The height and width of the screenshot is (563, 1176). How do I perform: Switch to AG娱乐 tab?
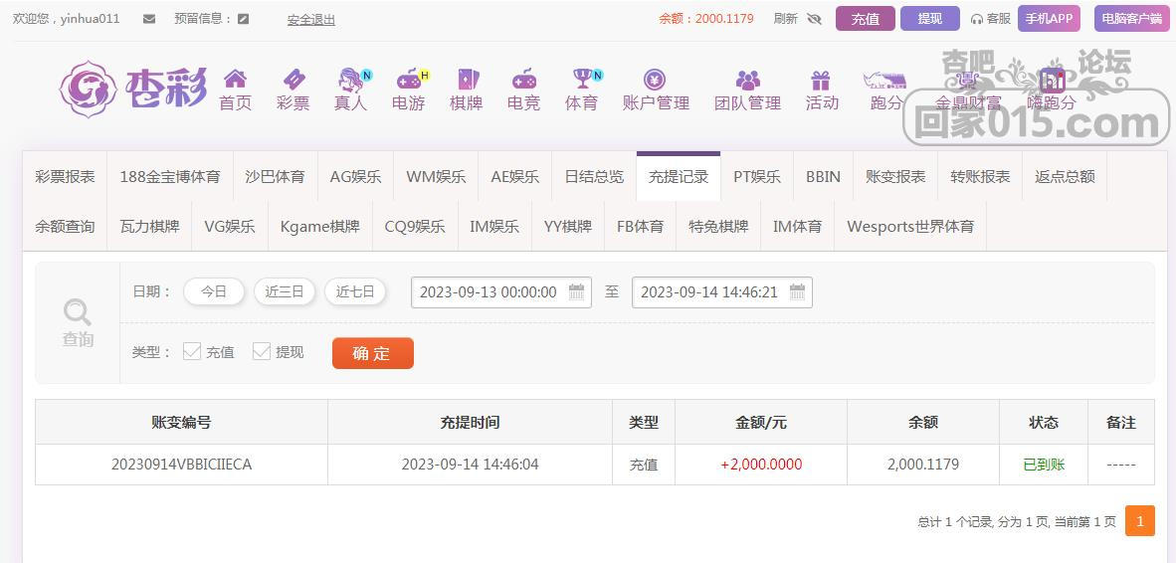[x=355, y=177]
